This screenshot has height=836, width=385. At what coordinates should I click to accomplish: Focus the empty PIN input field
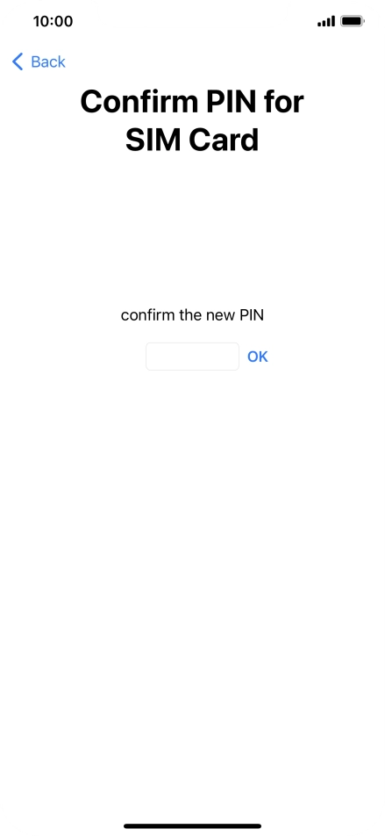(x=192, y=357)
